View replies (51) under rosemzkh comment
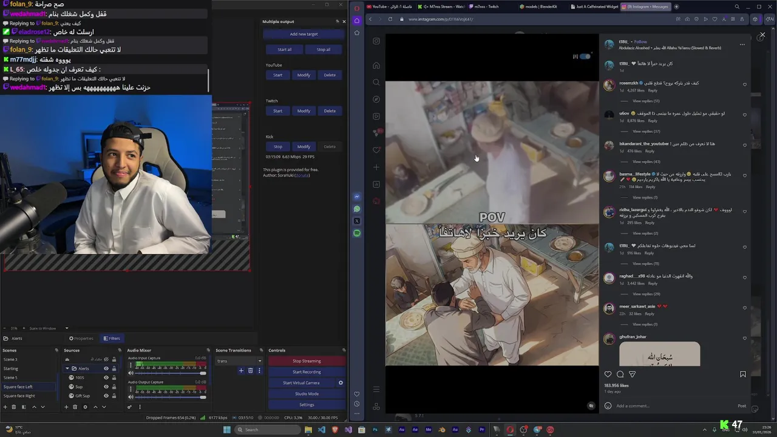The image size is (777, 437). pyautogui.click(x=646, y=101)
